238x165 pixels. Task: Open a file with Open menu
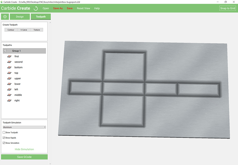pyautogui.click(x=46, y=8)
